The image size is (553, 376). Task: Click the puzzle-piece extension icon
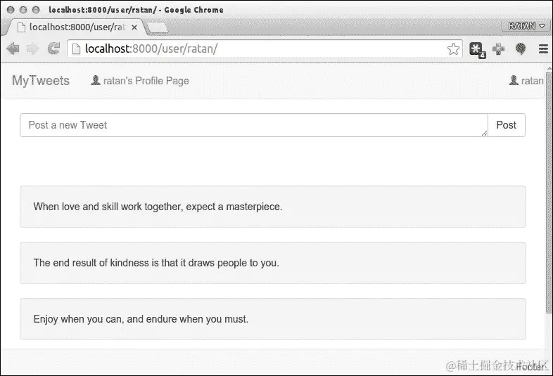pyautogui.click(x=498, y=49)
